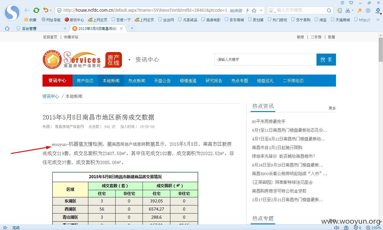Click the 请输入关键字 site search field
This screenshot has width=383, height=230.
(265, 60)
